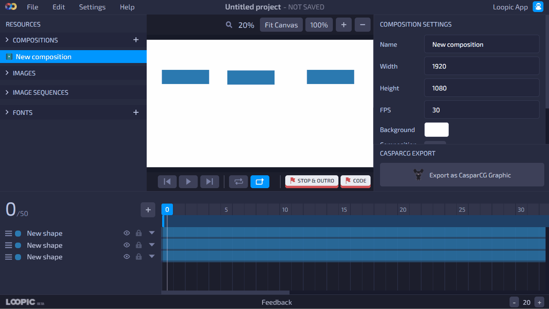The image size is (549, 309).
Task: Click the frame 0 playhead marker
Action: pyautogui.click(x=167, y=210)
